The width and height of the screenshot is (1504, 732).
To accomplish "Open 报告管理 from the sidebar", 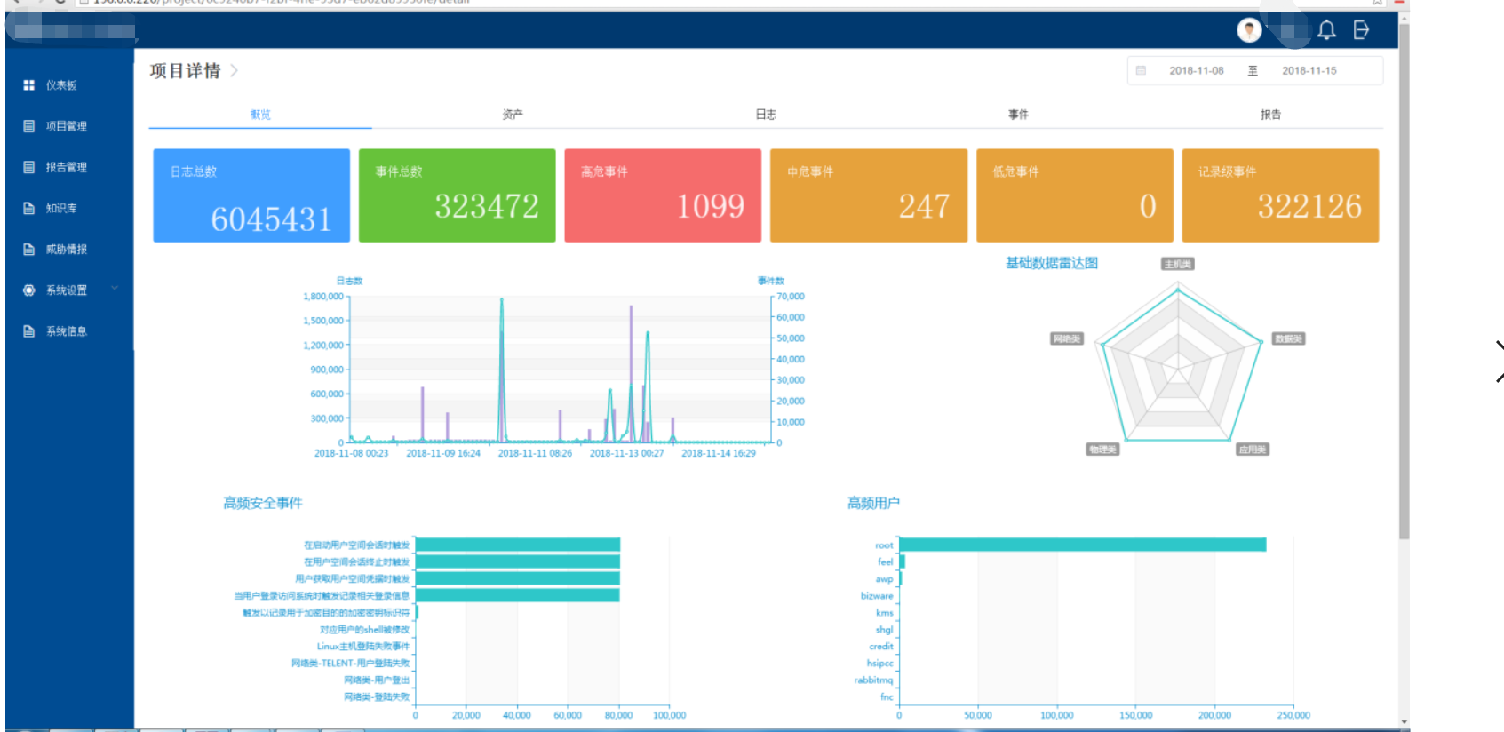I will (67, 167).
